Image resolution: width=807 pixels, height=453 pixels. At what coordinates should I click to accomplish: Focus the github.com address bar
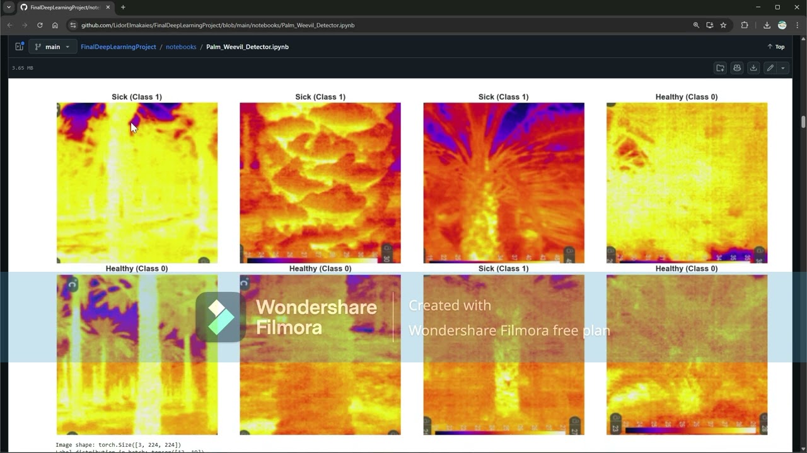(378, 25)
